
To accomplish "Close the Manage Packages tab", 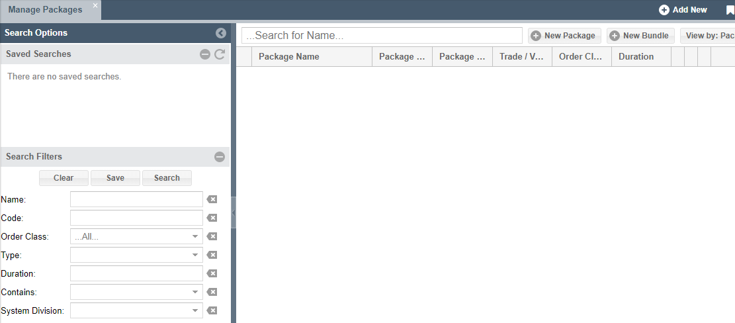I will (95, 5).
